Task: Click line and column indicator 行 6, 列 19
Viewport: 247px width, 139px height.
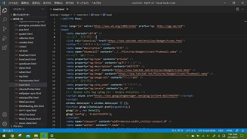Action: [177, 131]
